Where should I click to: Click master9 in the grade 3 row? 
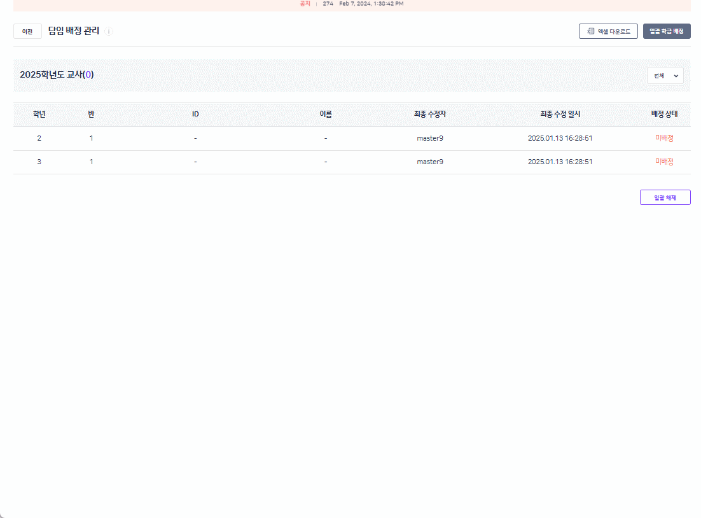coord(430,162)
